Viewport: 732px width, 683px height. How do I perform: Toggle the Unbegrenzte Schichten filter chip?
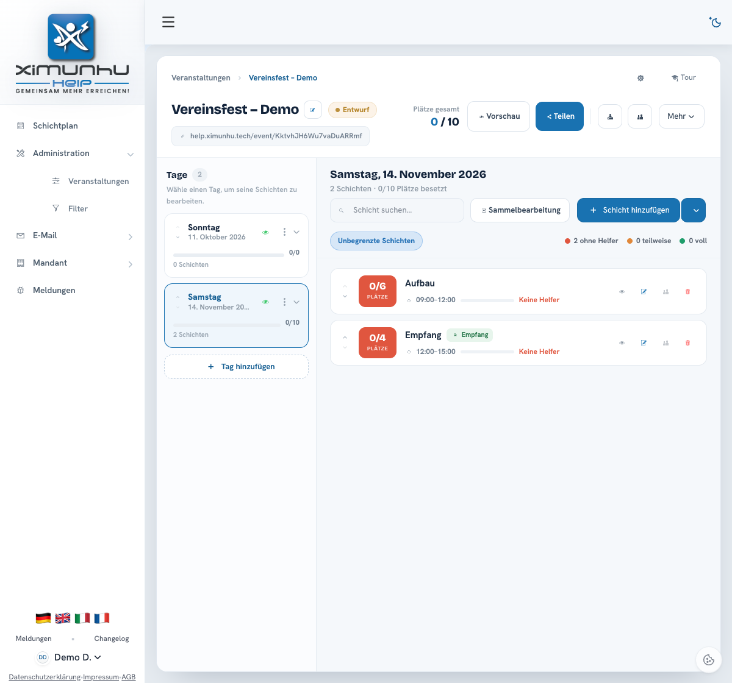tap(376, 241)
